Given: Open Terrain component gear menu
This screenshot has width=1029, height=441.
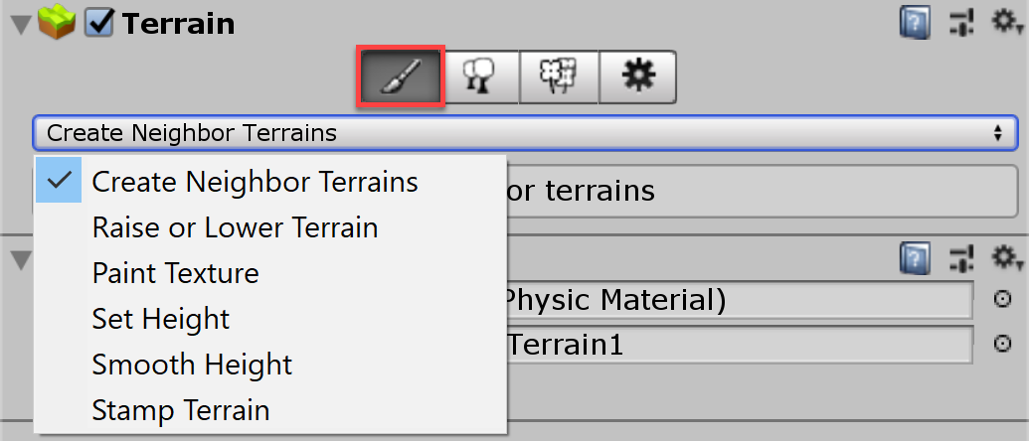Looking at the screenshot, I should [1006, 22].
